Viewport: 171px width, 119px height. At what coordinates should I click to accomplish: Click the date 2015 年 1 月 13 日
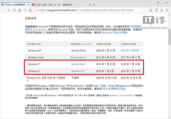pos(105,64)
